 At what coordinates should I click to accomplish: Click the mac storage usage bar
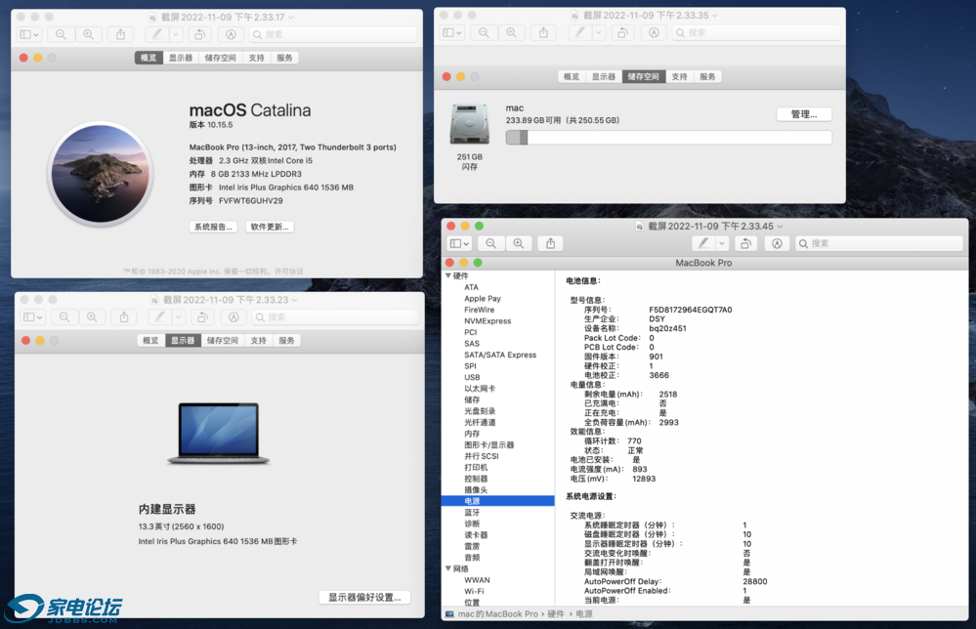click(668, 138)
